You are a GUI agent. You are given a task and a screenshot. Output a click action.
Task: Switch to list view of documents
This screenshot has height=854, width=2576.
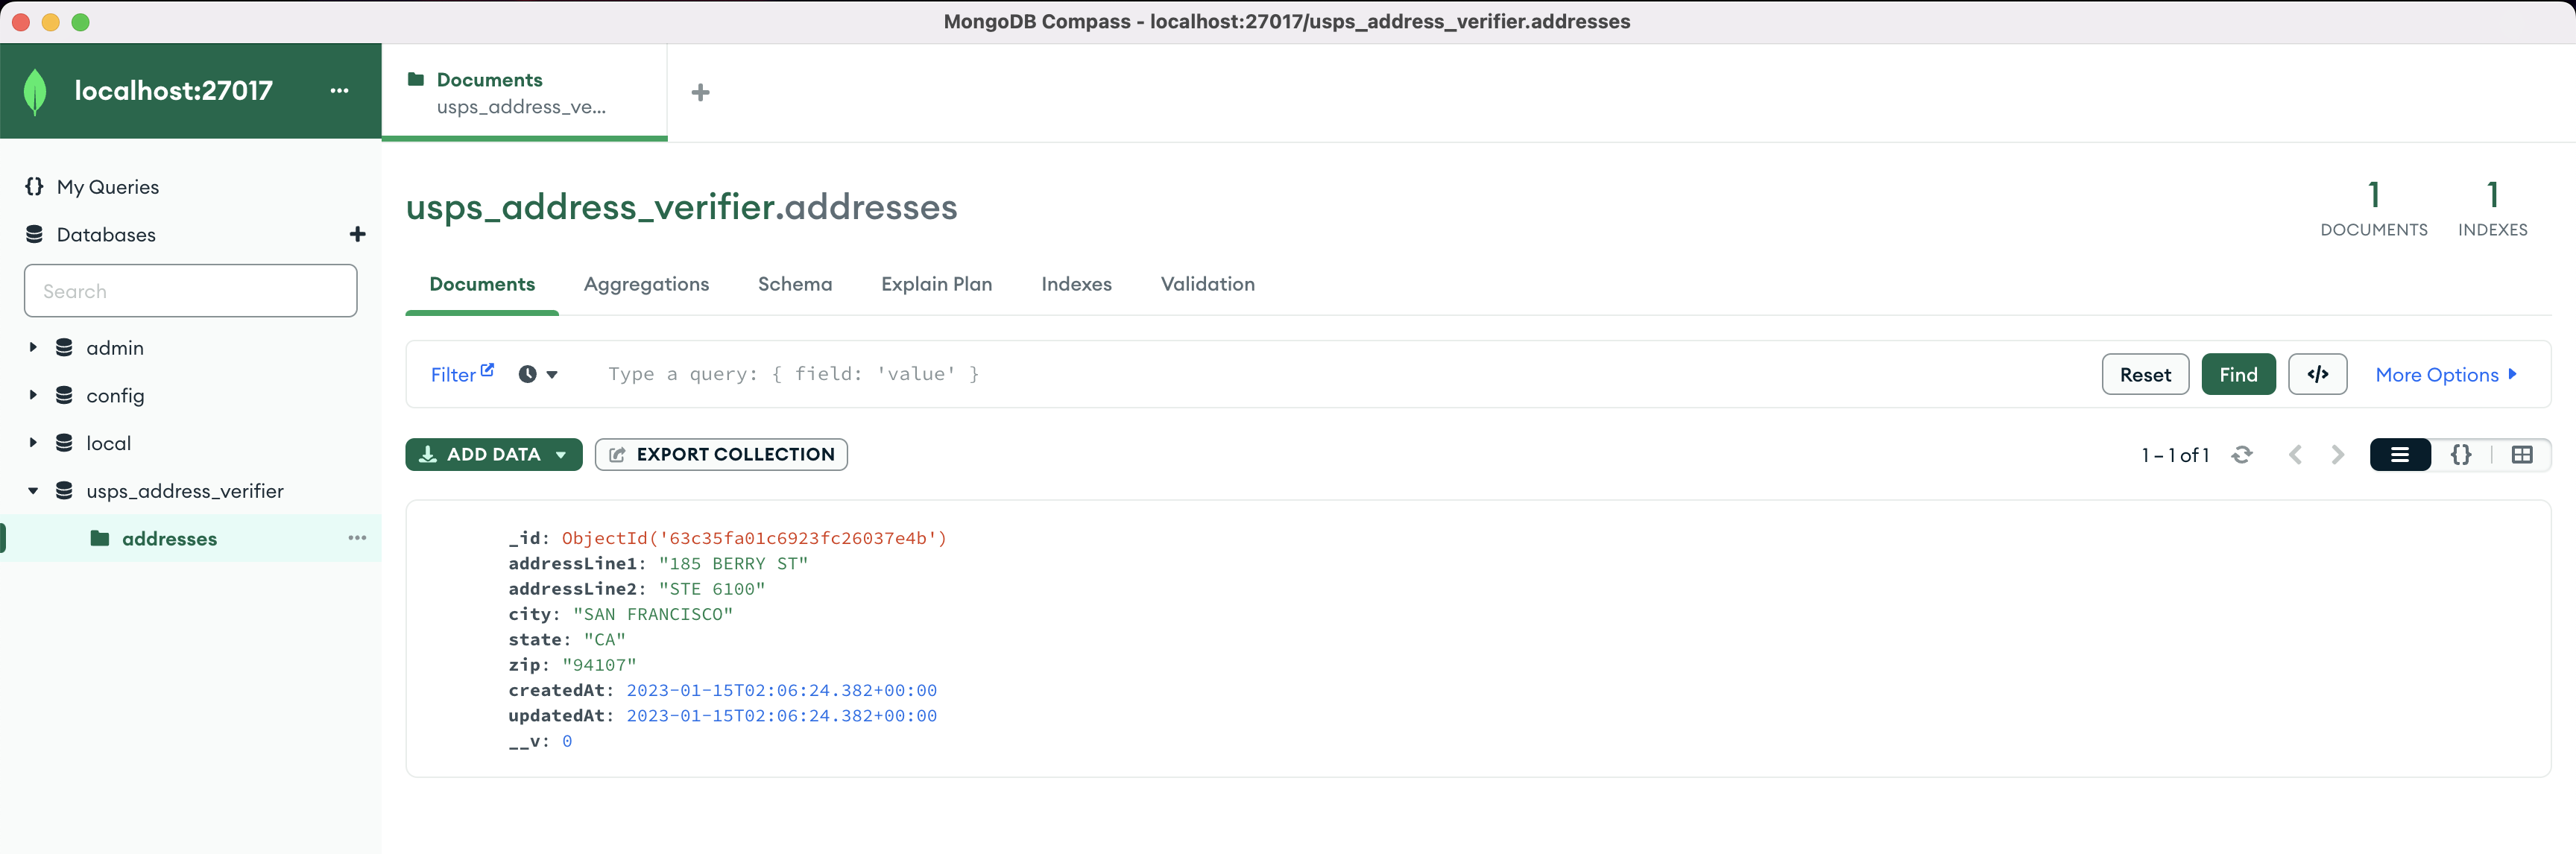tap(2400, 455)
